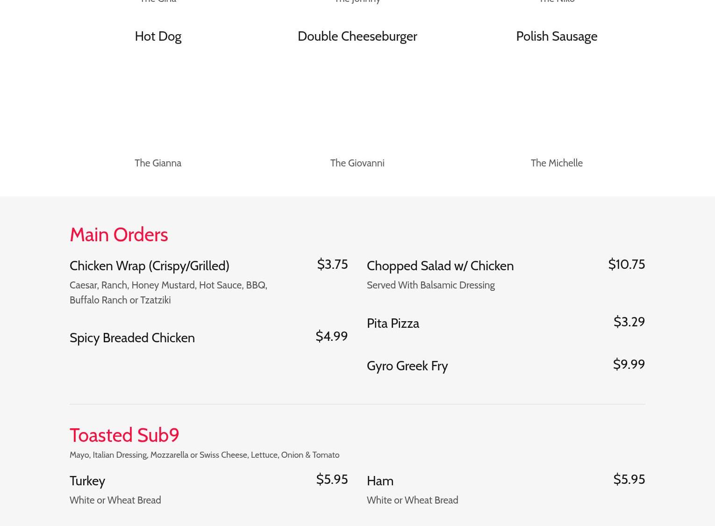Click The Gianna caption
Image resolution: width=715 pixels, height=526 pixels.
coord(158,163)
